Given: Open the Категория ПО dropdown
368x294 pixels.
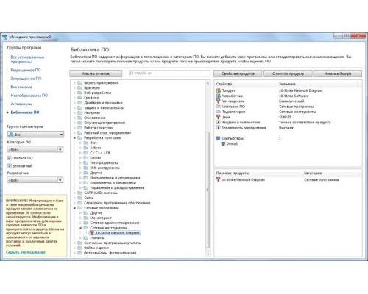Looking at the screenshot, I should (35, 149).
